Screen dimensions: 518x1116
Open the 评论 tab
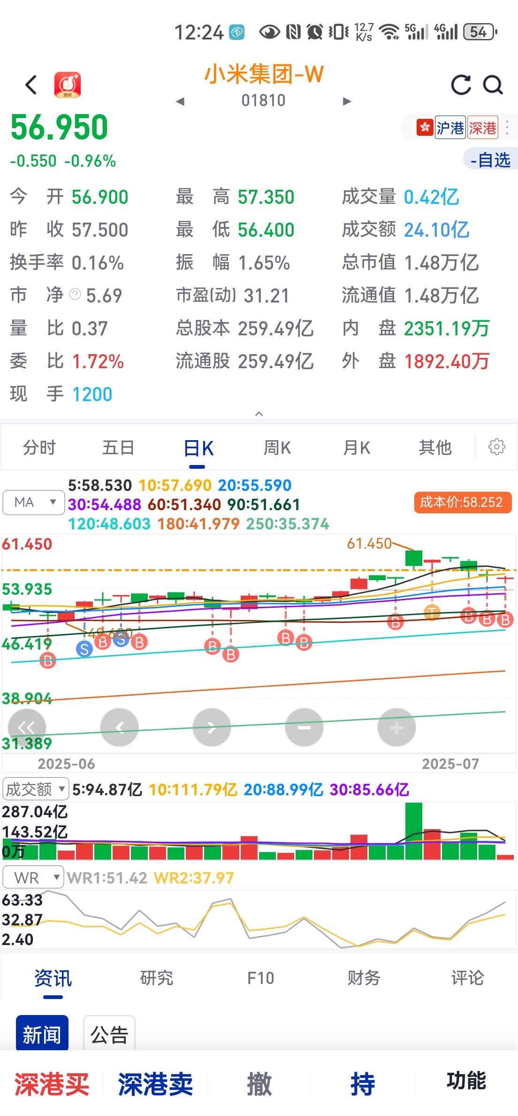point(467,978)
